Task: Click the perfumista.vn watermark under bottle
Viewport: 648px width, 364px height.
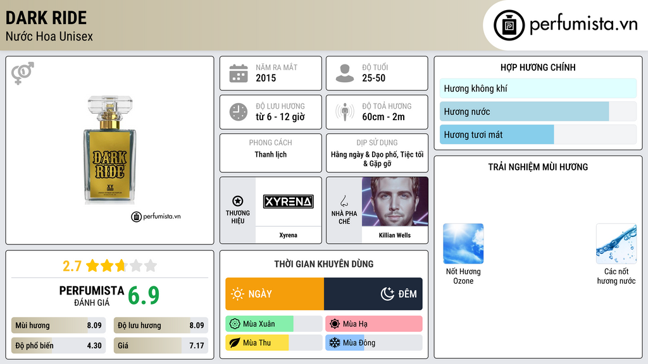Action: coord(156,216)
